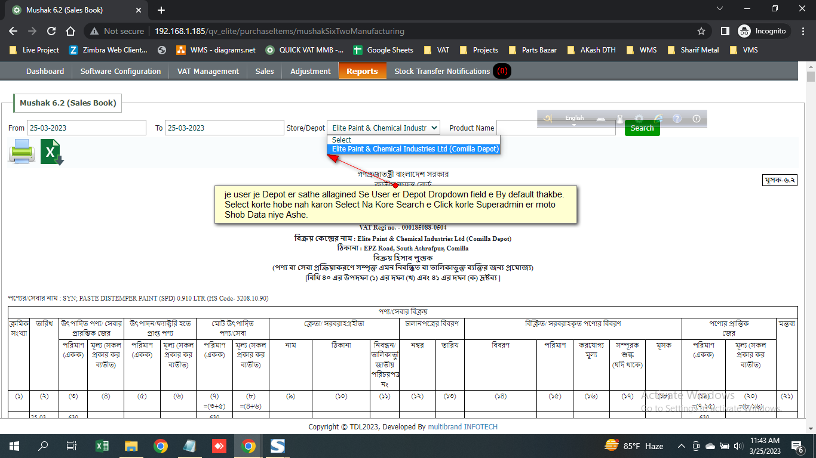Click the printer icon to print report
The width and height of the screenshot is (816, 458).
click(22, 151)
